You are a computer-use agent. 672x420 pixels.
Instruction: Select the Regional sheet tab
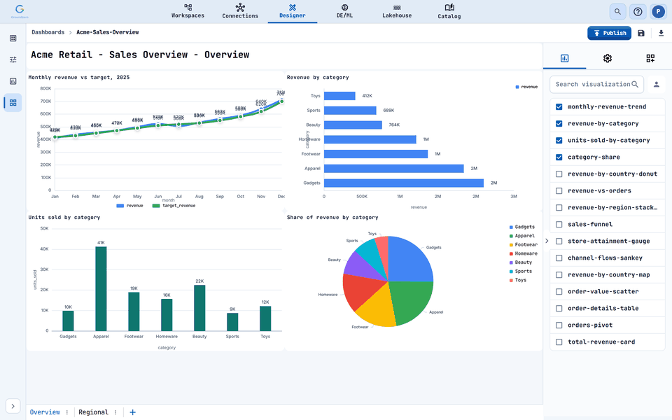pyautogui.click(x=93, y=412)
